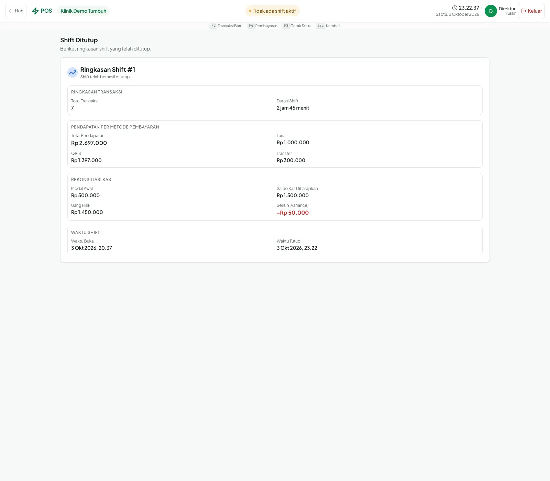The image size is (550, 481).
Task: Open the green D user avatar
Action: click(491, 11)
